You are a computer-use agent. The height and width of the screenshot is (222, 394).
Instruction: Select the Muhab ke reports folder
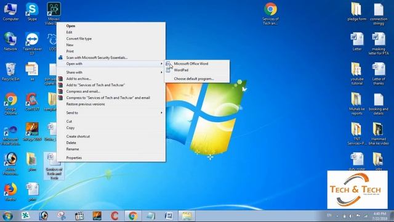[x=357, y=104]
